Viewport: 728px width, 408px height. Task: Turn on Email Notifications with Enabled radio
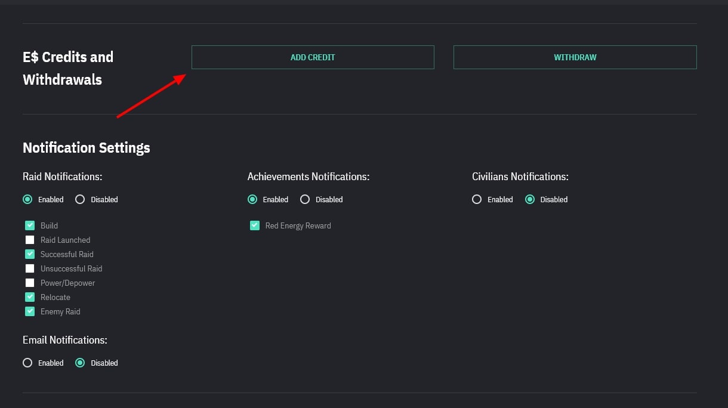[27, 363]
